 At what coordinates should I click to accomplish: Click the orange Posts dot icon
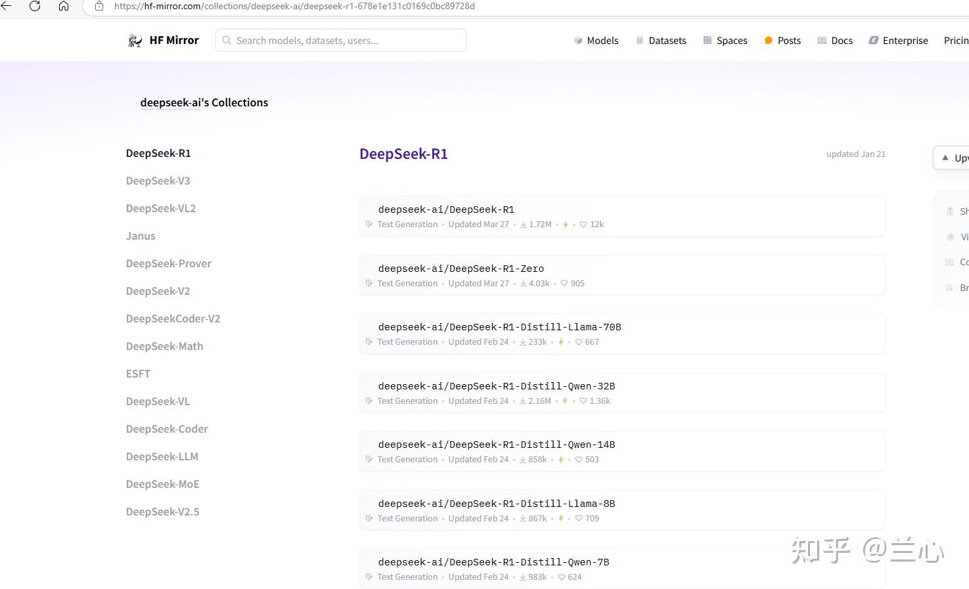[x=769, y=41]
